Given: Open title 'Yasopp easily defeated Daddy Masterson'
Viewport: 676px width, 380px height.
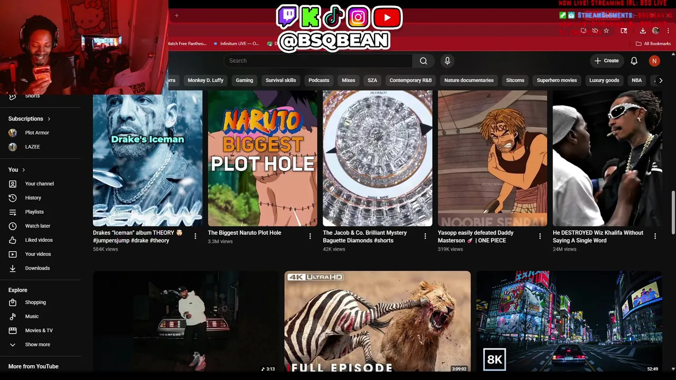Looking at the screenshot, I should 475,236.
